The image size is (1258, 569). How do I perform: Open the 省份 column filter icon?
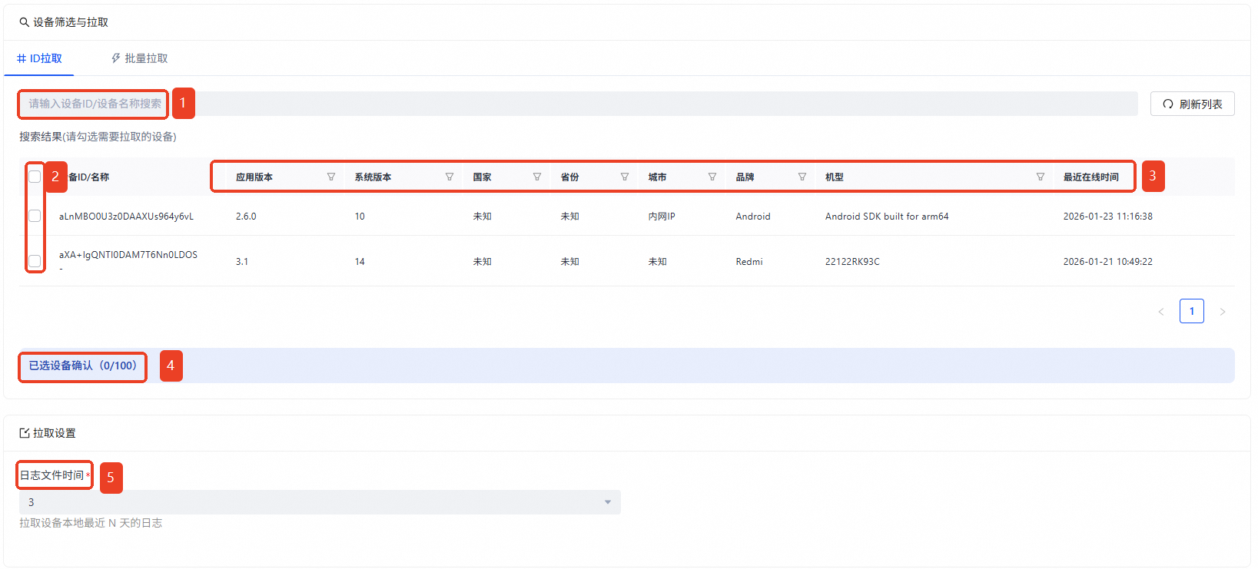(625, 177)
